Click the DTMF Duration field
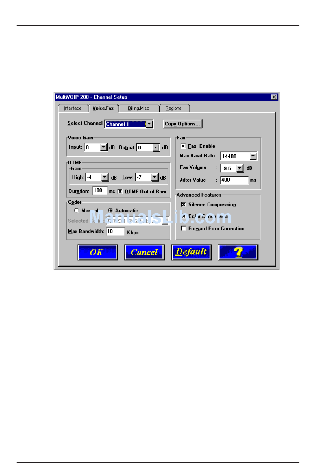The height and width of the screenshot is (470, 316). pyautogui.click(x=100, y=191)
